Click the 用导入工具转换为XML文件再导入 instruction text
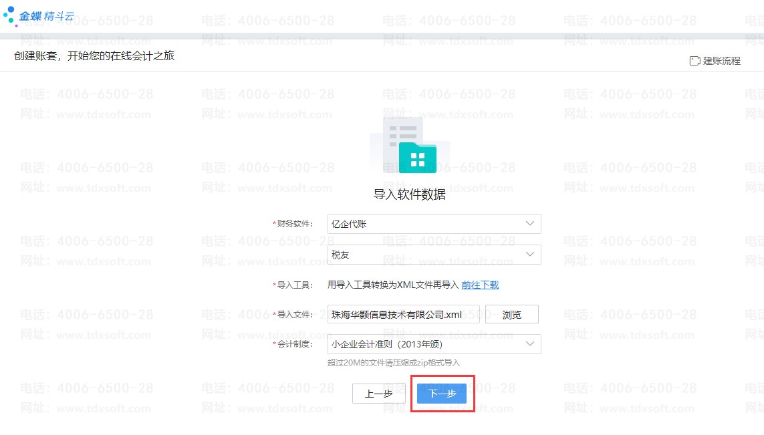Screen dimensions: 764x435 pos(392,285)
